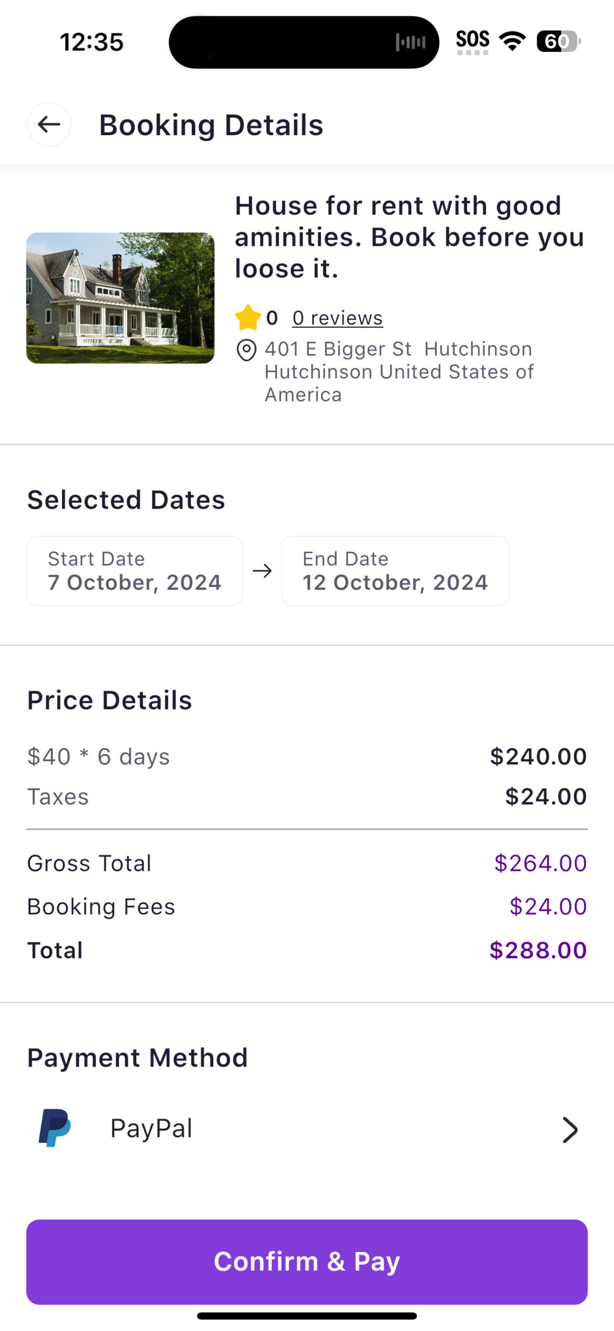Tap the location pin icon
This screenshot has width=614, height=1331.
pos(246,350)
